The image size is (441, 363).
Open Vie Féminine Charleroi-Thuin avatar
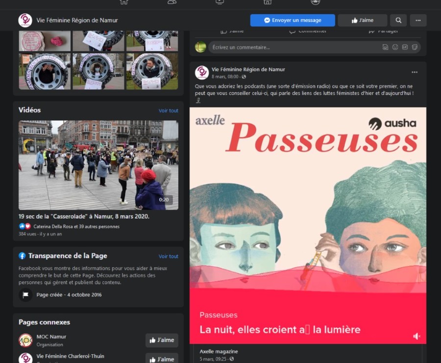click(25, 358)
